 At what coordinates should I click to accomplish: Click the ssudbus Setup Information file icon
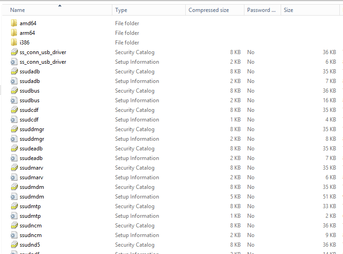coord(14,100)
